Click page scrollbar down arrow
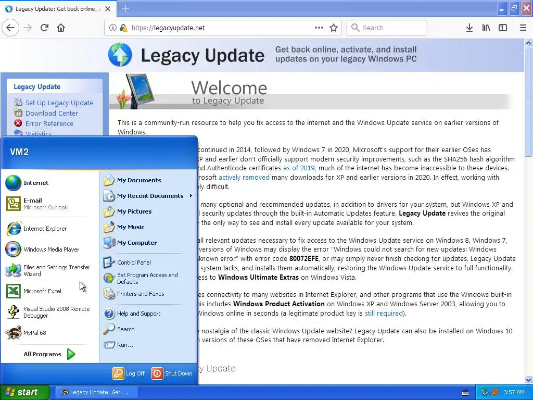This screenshot has width=533, height=400. [529, 380]
